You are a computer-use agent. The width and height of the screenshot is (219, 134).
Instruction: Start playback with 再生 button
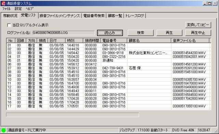click(169, 33)
